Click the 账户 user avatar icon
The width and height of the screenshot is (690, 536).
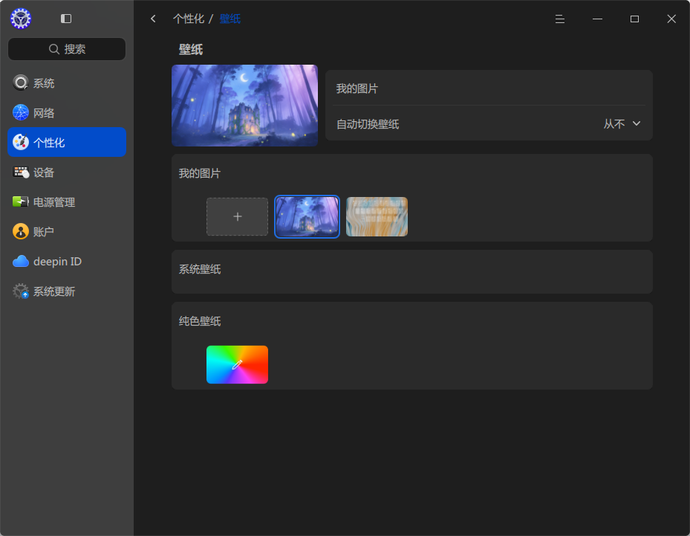(x=20, y=231)
